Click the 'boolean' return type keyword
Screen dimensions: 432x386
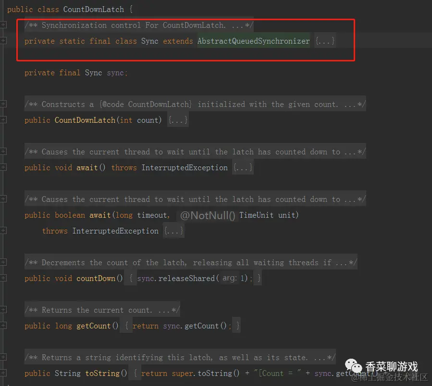point(70,215)
